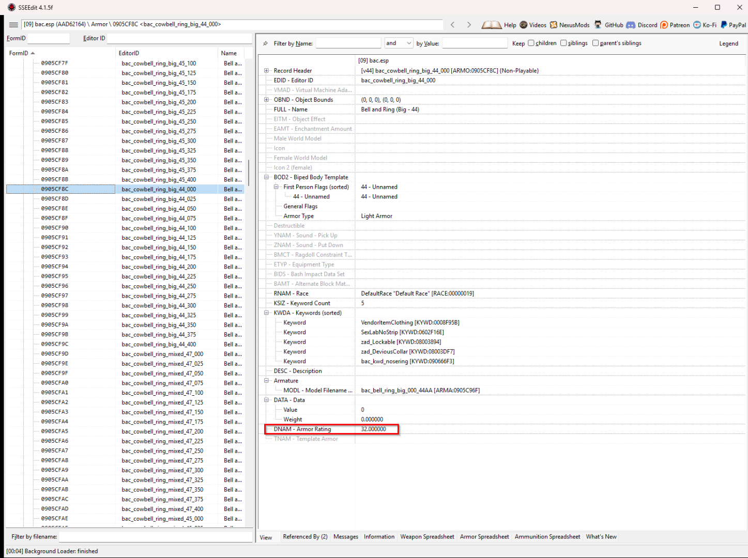The image size is (748, 558).
Task: Click the Legend button
Action: point(728,43)
